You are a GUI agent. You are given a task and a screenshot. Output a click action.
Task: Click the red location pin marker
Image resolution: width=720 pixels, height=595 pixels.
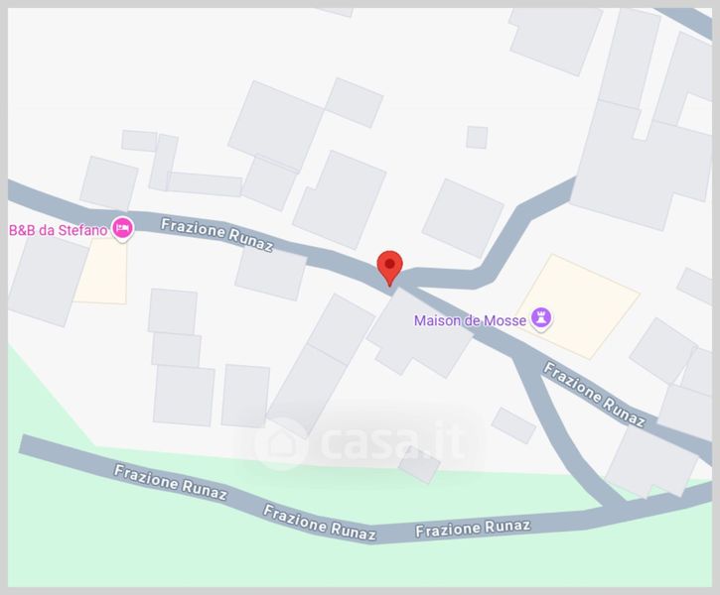(x=389, y=268)
